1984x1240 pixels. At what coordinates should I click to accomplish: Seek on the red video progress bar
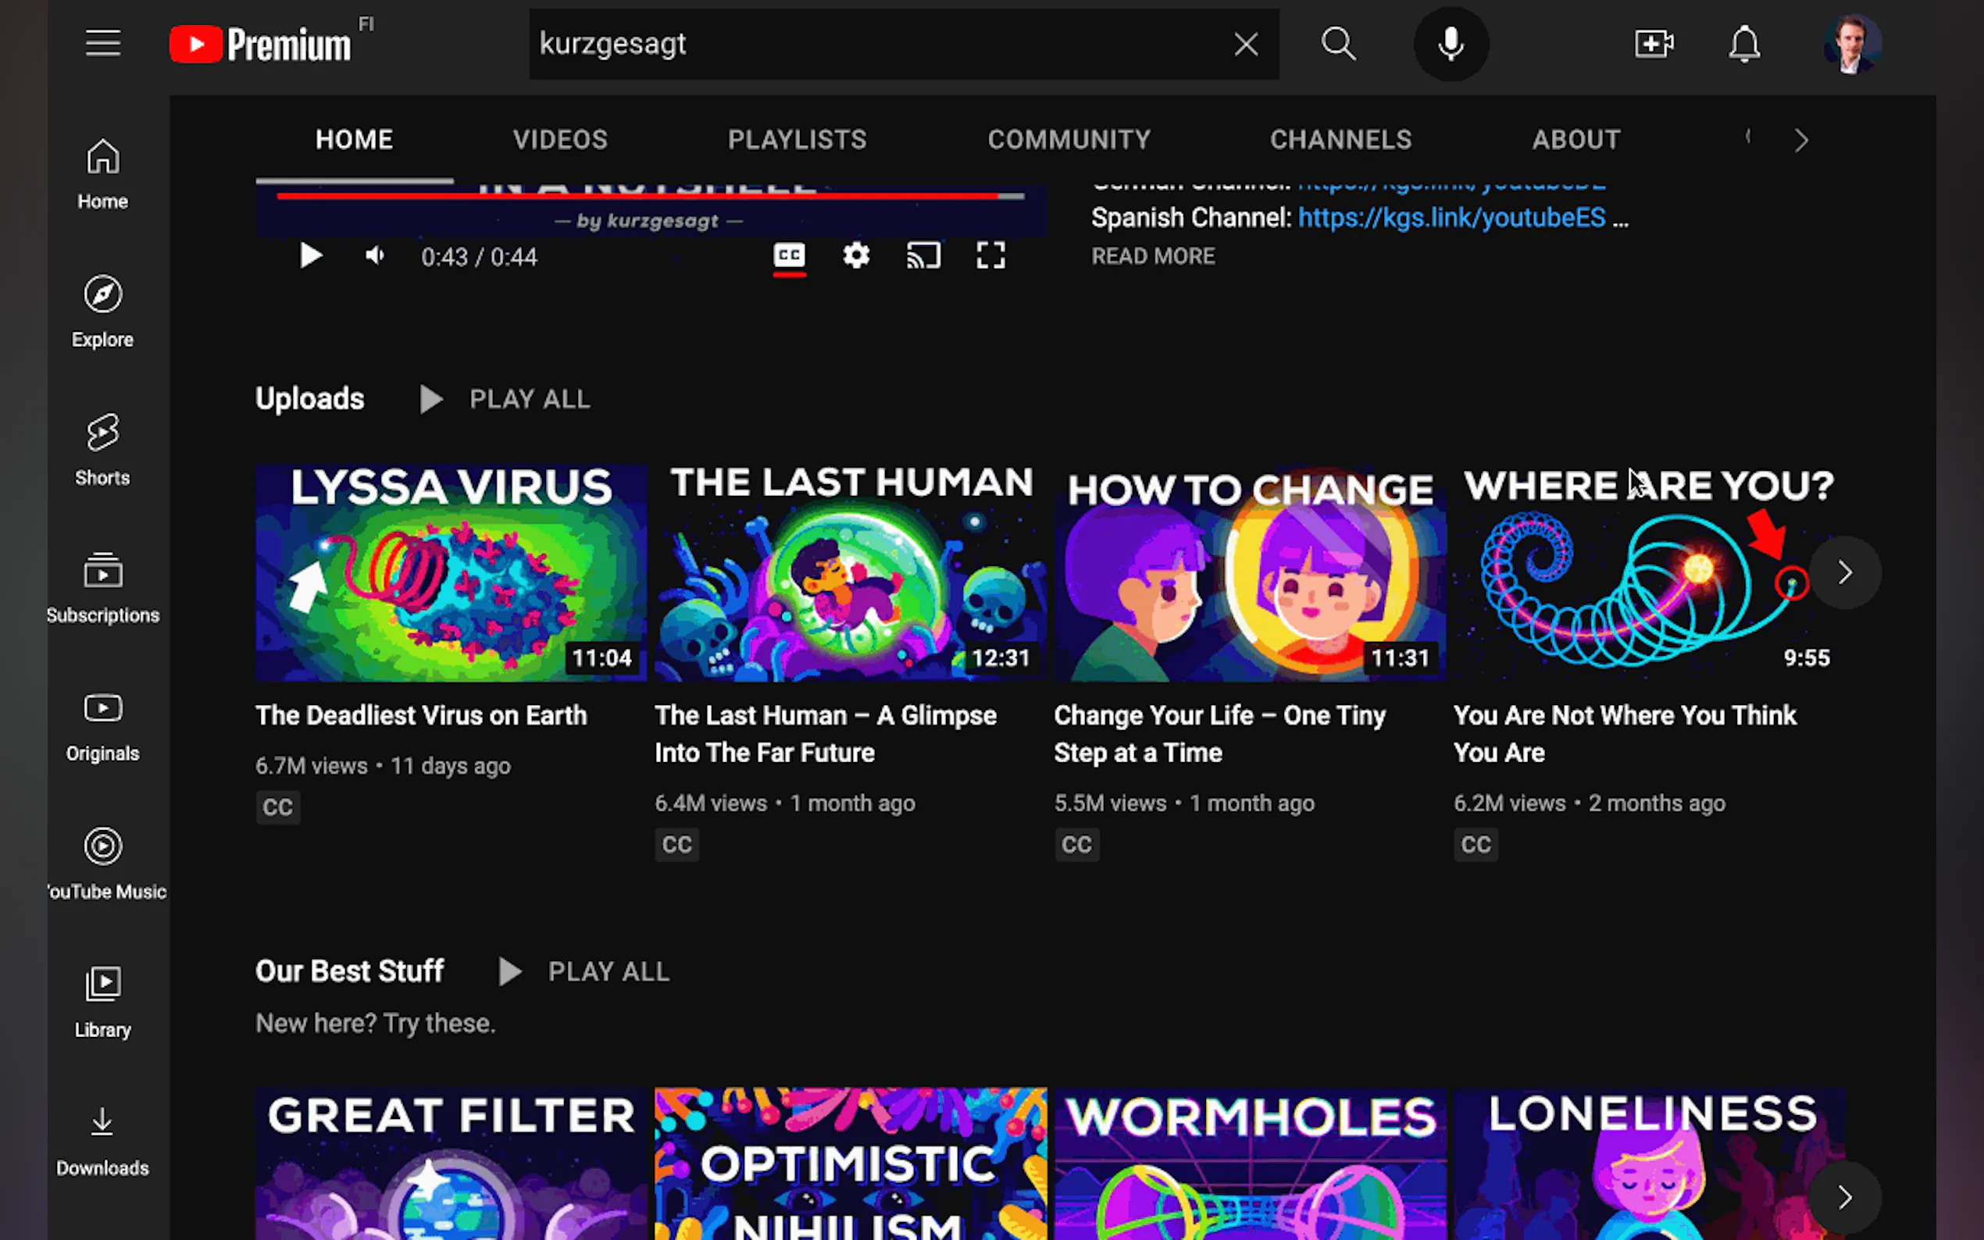pos(651,196)
